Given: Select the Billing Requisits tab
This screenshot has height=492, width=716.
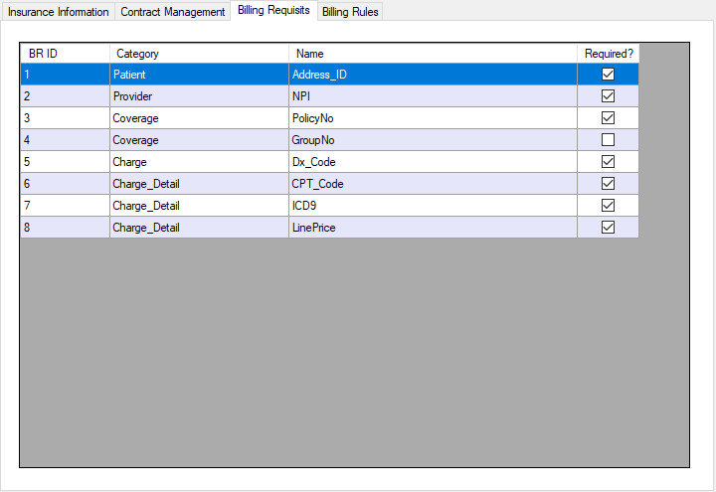Looking at the screenshot, I should coord(273,11).
